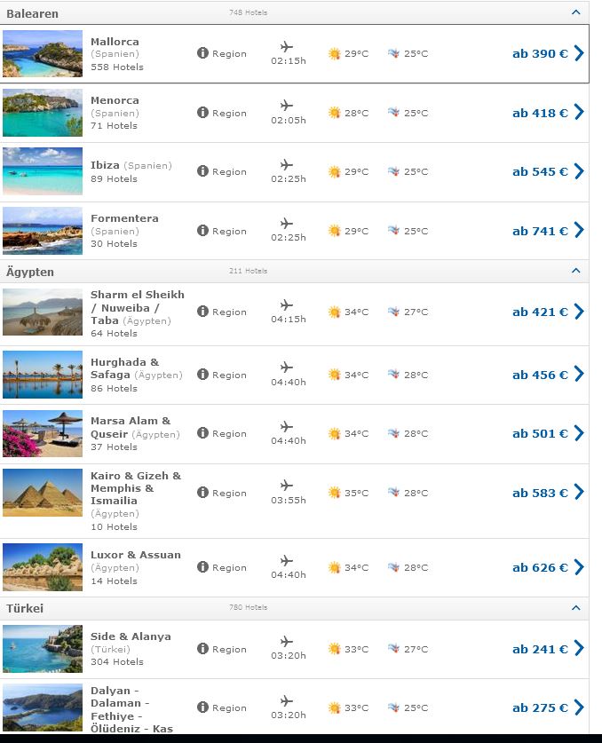Collapse the Balearen section
602x743 pixels.
(576, 12)
